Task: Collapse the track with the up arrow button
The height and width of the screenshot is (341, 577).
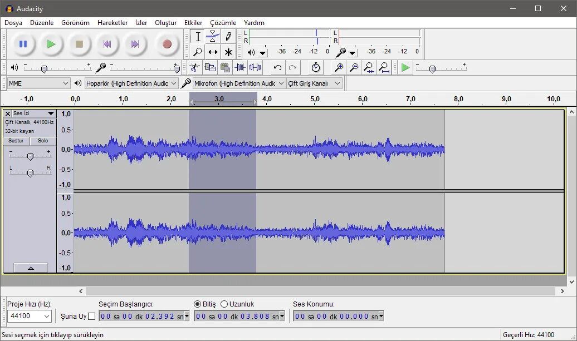Action: [x=31, y=268]
